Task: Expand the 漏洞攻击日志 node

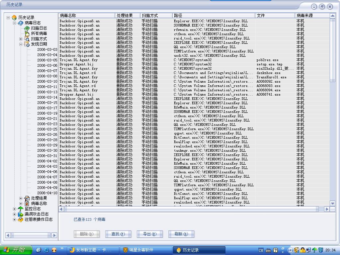Action: click(14, 214)
